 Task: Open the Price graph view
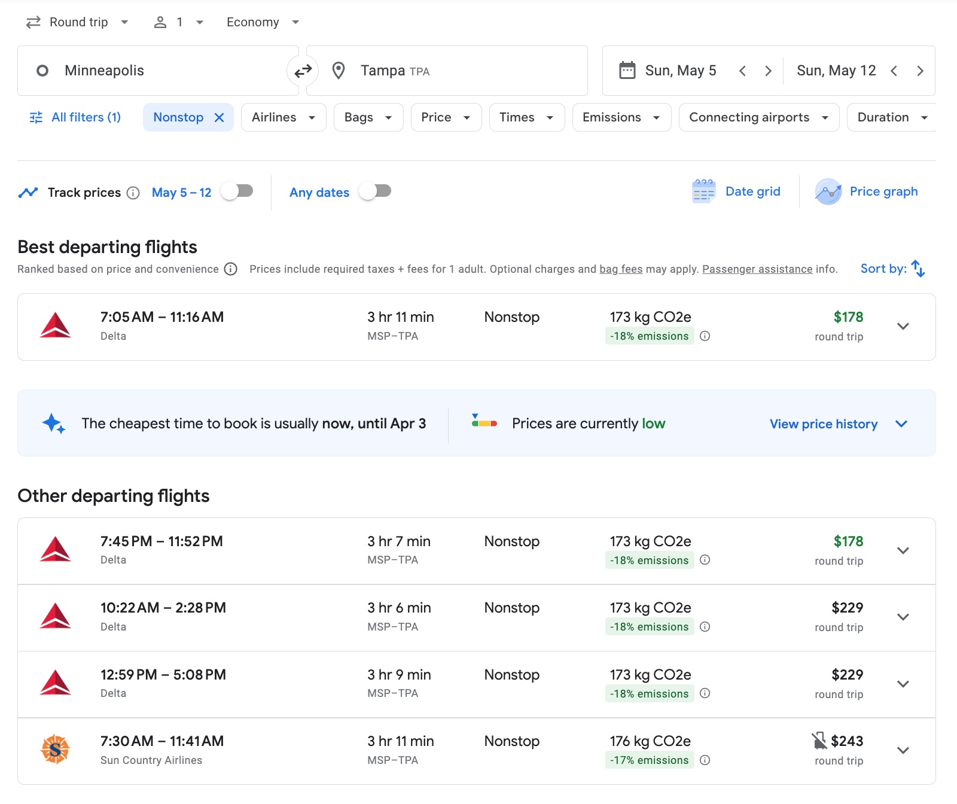click(867, 191)
